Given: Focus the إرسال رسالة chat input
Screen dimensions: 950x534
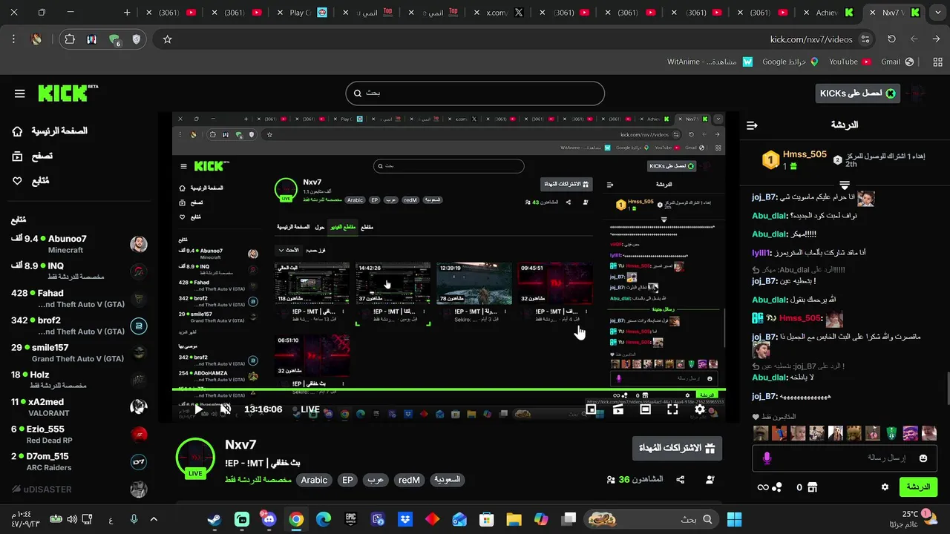Looking at the screenshot, I should tap(845, 458).
